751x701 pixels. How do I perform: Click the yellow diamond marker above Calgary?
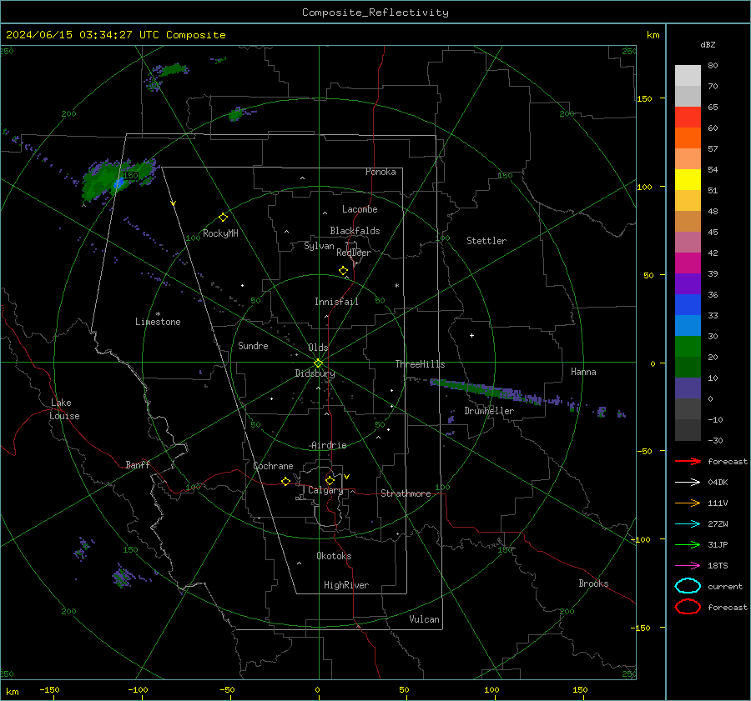(330, 480)
